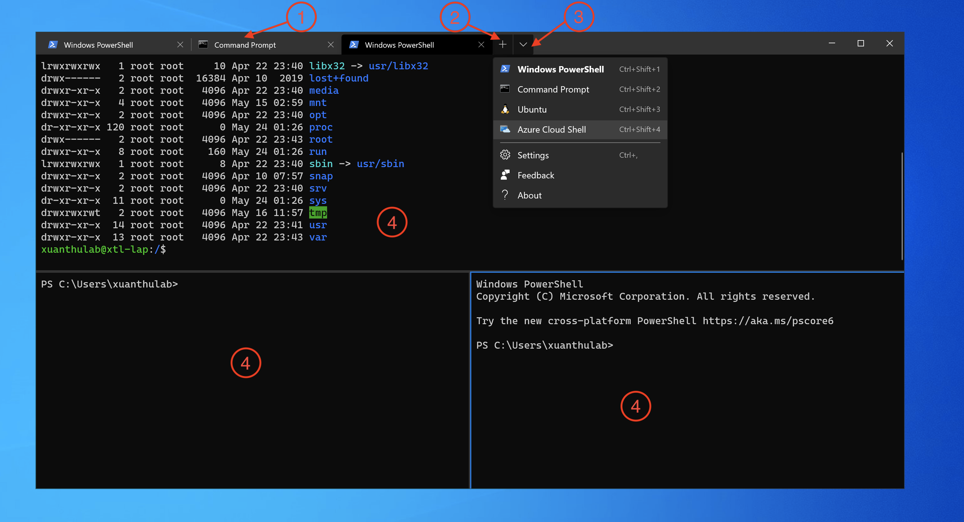This screenshot has width=964, height=522.
Task: Open Azure Cloud Shell from menu
Action: pos(551,130)
